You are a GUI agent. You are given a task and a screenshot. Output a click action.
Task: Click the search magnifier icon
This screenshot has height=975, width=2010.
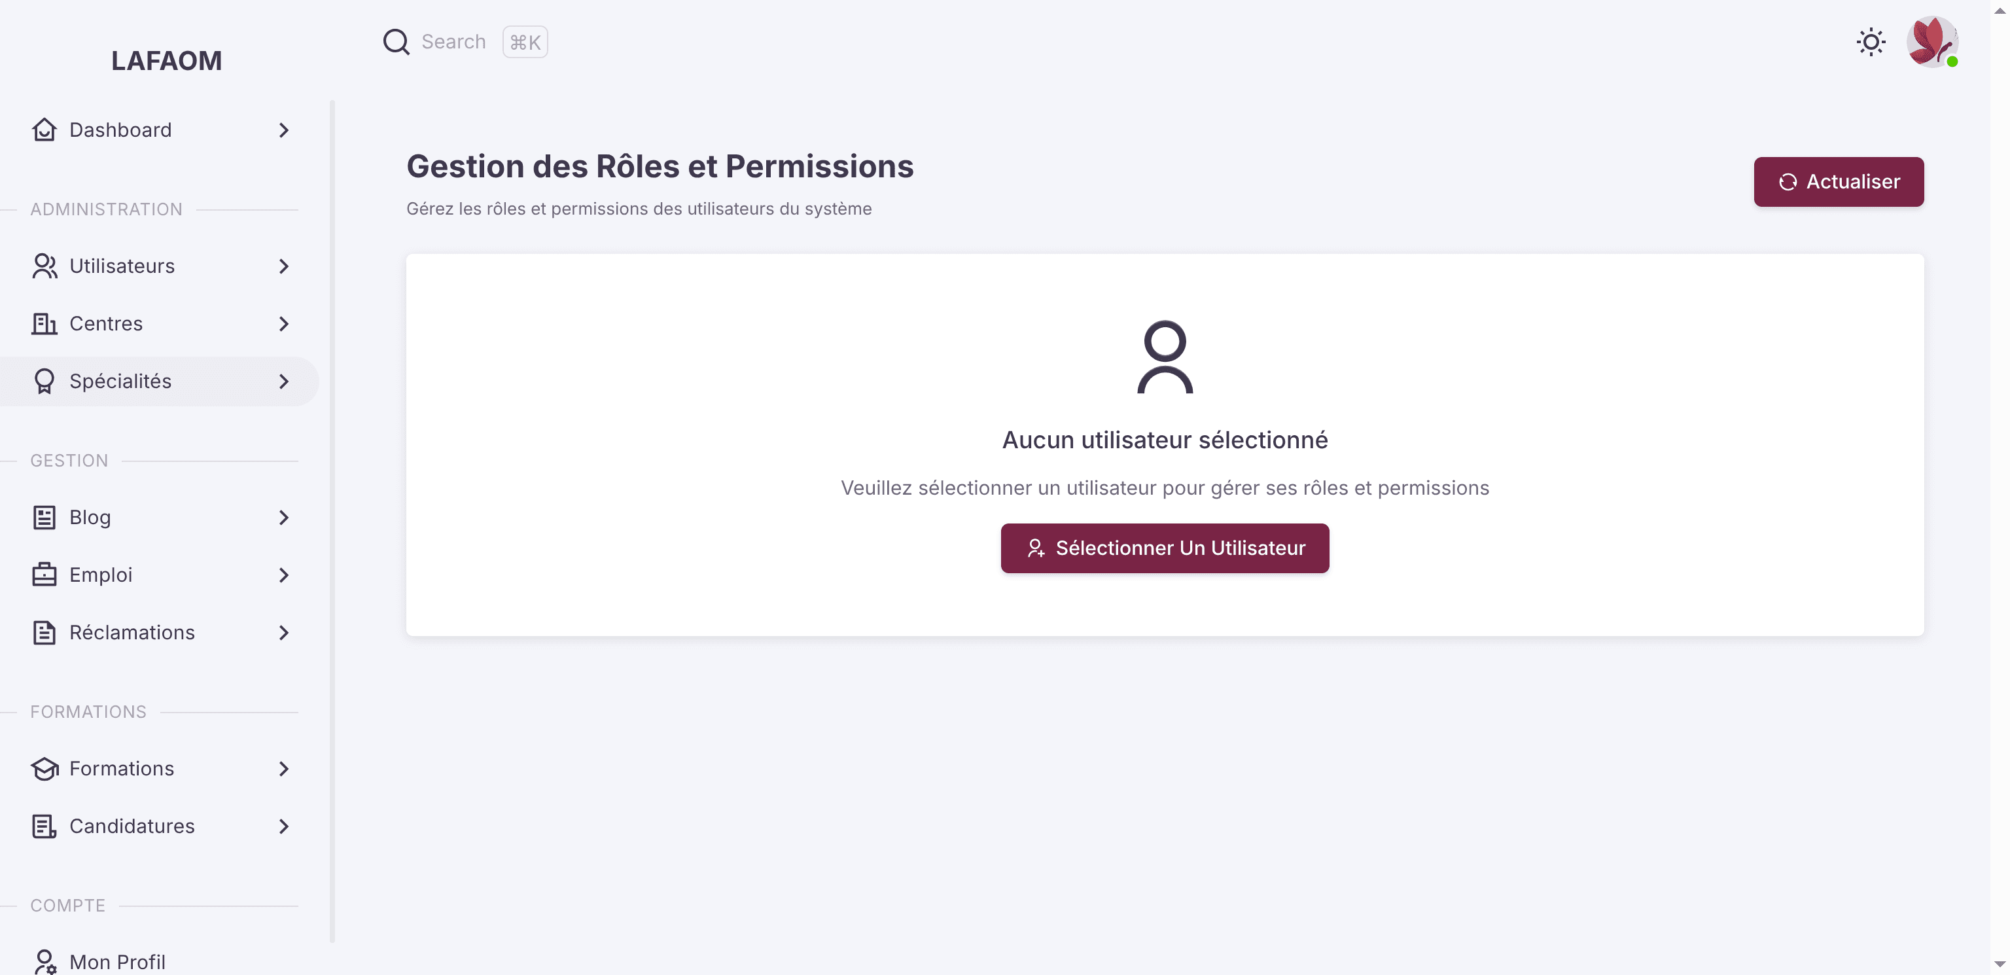point(397,42)
